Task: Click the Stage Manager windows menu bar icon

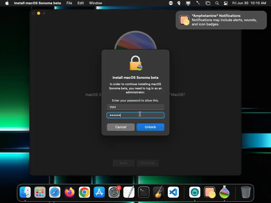Action: click(x=208, y=3)
